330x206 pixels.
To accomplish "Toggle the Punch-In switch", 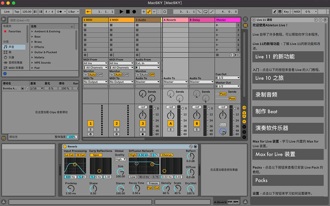I will [x=199, y=12].
